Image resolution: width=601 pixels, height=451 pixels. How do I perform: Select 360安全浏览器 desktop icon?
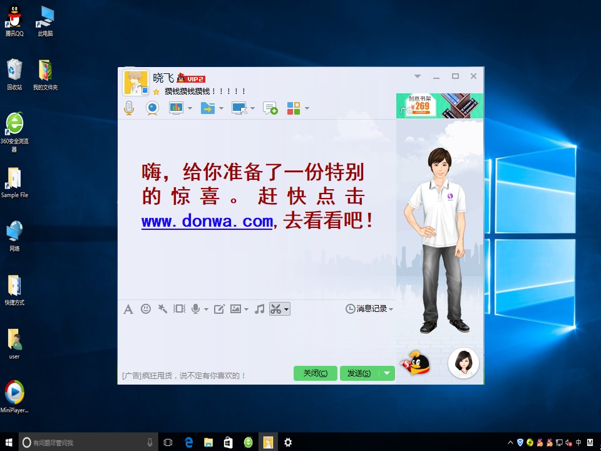(14, 132)
